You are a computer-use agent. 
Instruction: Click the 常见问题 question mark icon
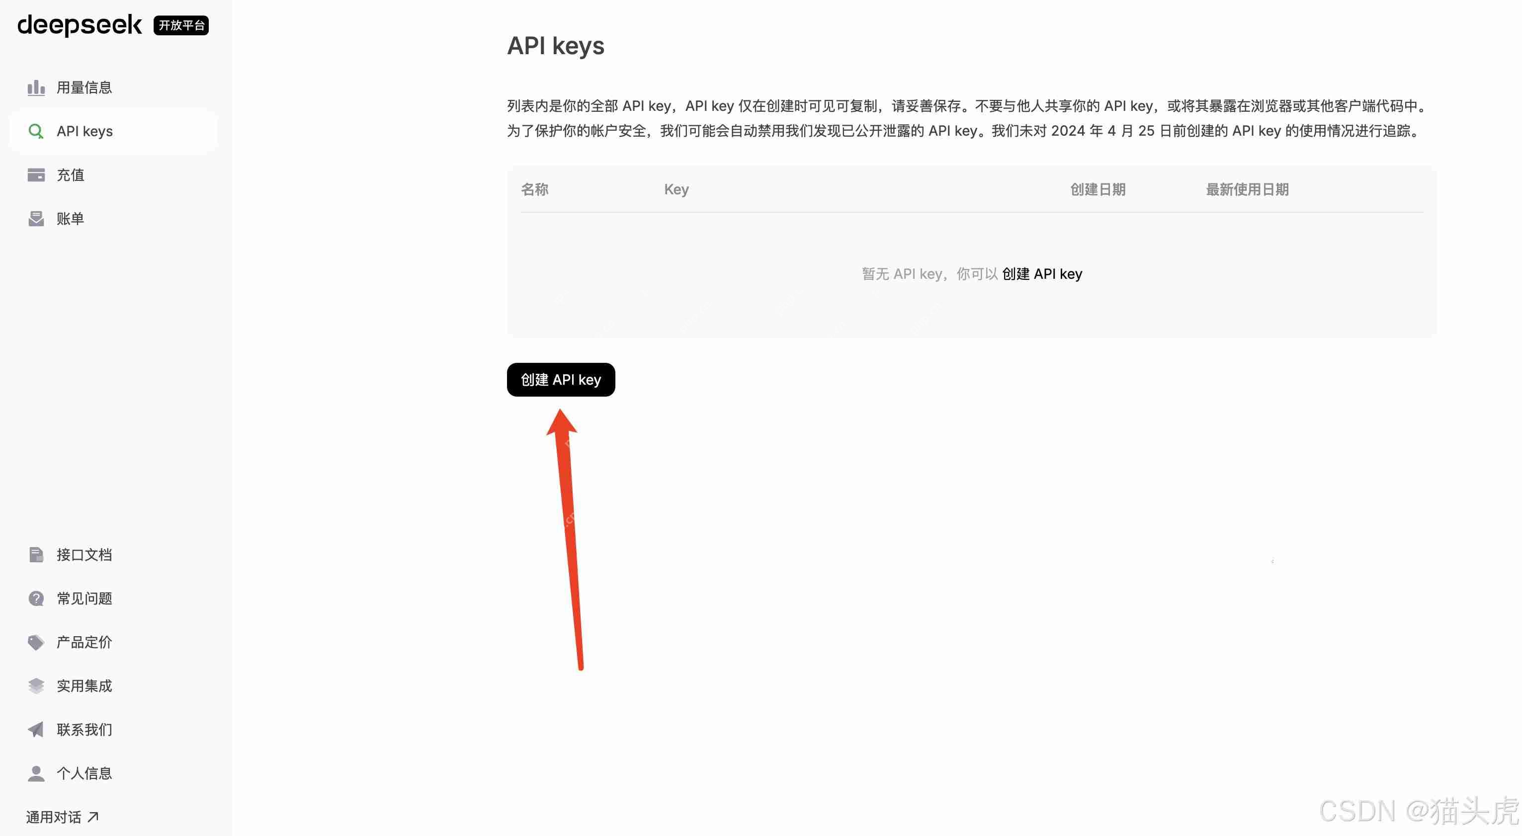(36, 598)
